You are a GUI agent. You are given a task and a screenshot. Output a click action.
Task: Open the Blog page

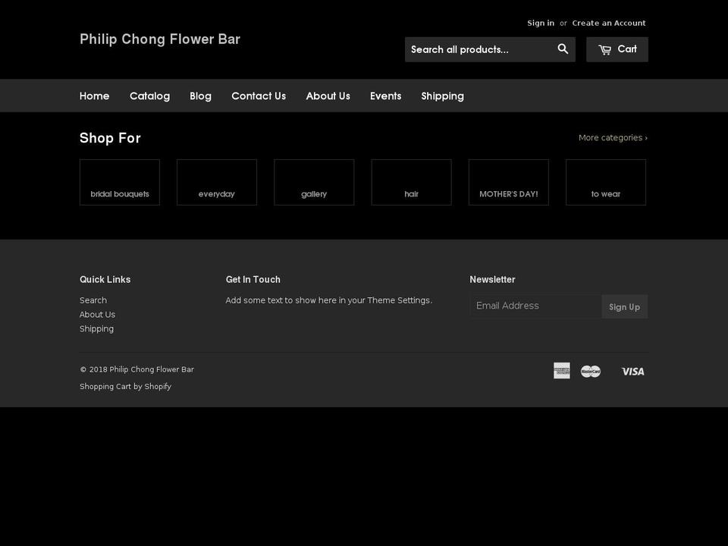tap(200, 96)
